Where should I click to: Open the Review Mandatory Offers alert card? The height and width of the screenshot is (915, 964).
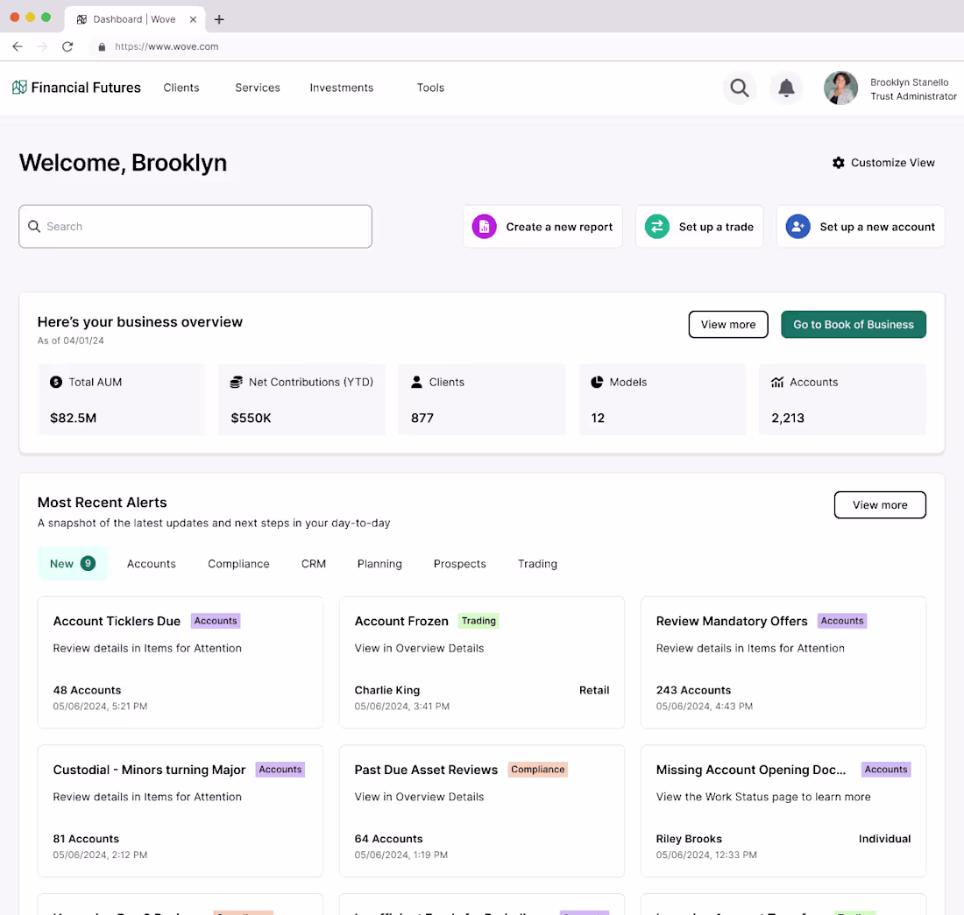pyautogui.click(x=783, y=663)
